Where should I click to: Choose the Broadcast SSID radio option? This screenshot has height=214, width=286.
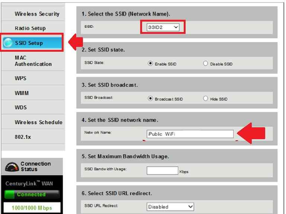tap(151, 99)
